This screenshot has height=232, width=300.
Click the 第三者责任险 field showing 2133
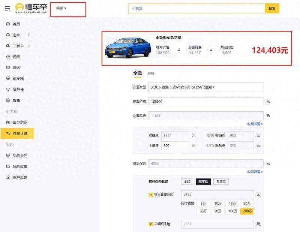pyautogui.click(x=217, y=195)
